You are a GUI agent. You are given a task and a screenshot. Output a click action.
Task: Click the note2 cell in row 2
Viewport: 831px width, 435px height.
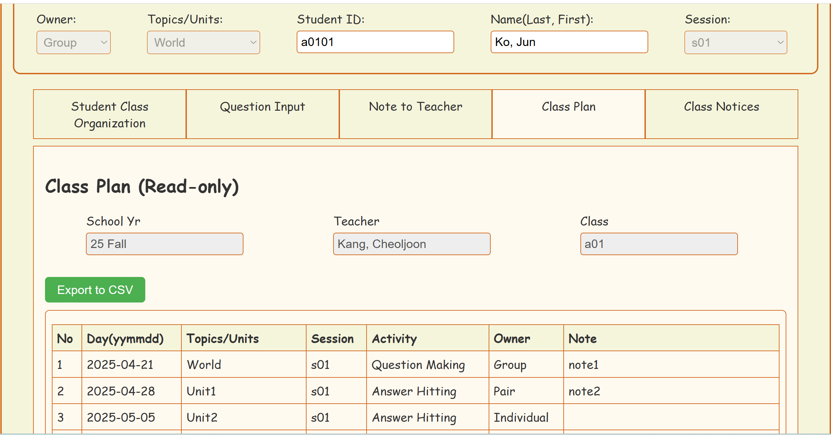[584, 391]
